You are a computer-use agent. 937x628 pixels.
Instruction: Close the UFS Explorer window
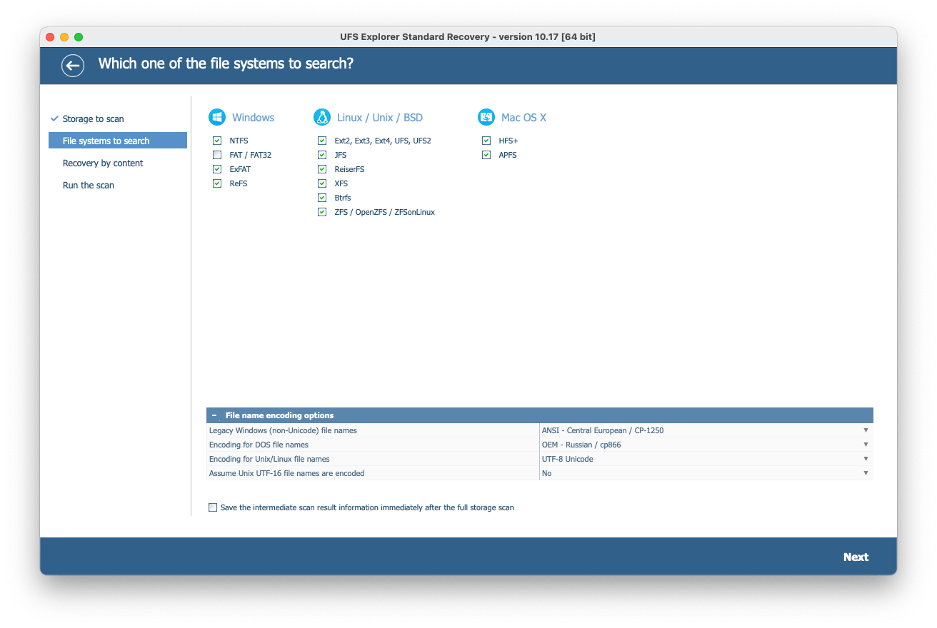click(50, 37)
